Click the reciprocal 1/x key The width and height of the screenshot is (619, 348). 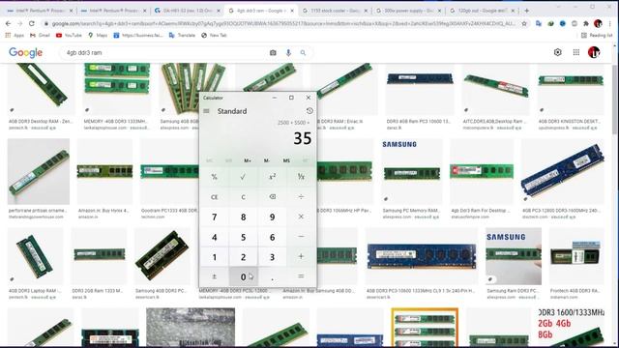(301, 177)
